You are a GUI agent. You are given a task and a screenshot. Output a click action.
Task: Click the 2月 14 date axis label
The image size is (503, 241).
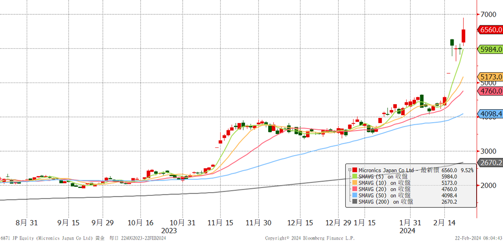point(444,222)
